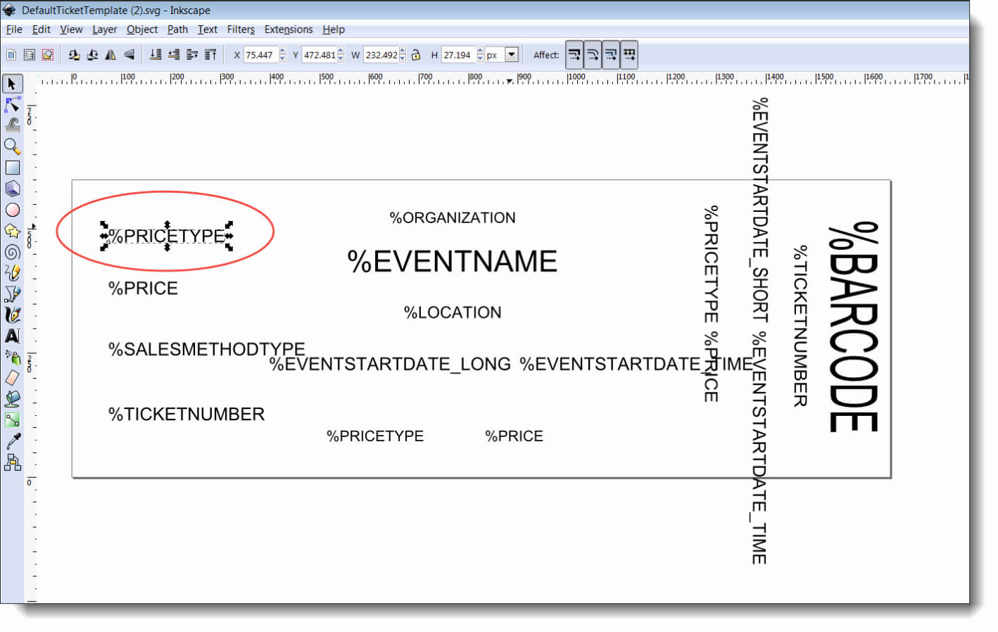Screen dimensions: 998x632
Task: Select the %ORGANIZATION text object
Action: coord(453,217)
